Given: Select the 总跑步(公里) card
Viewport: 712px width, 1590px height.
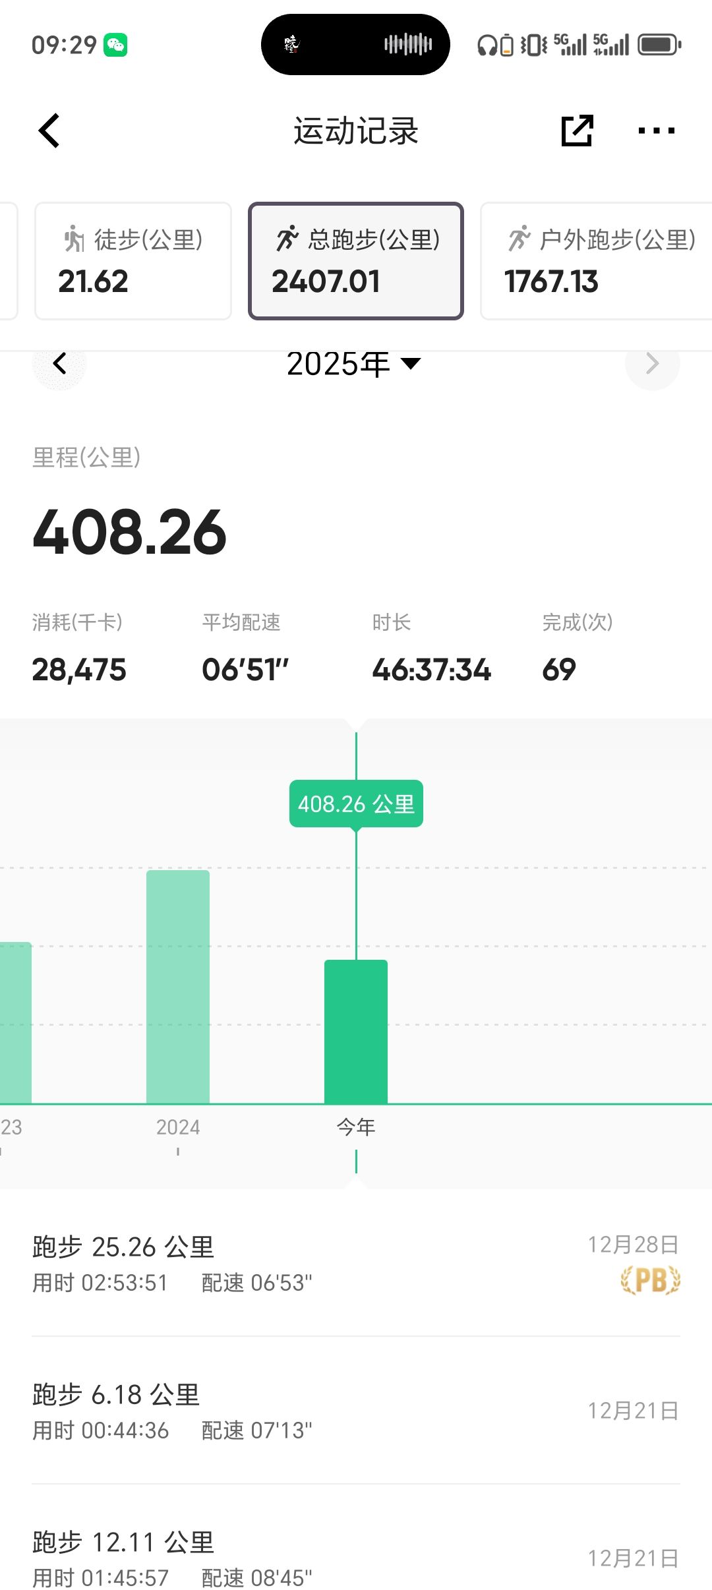Looking at the screenshot, I should (x=356, y=261).
